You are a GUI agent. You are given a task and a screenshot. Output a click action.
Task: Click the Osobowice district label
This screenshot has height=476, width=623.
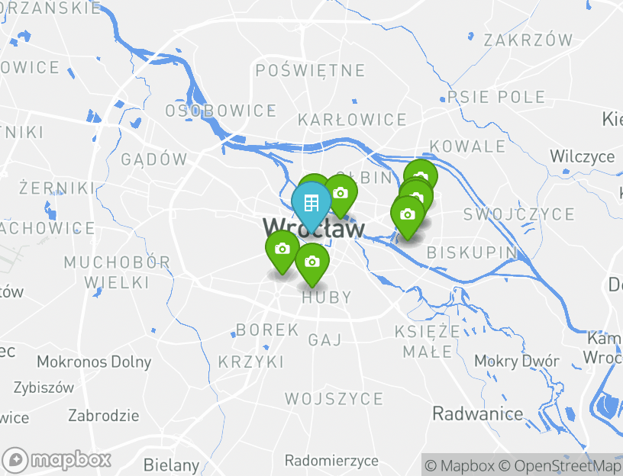pyautogui.click(x=221, y=111)
